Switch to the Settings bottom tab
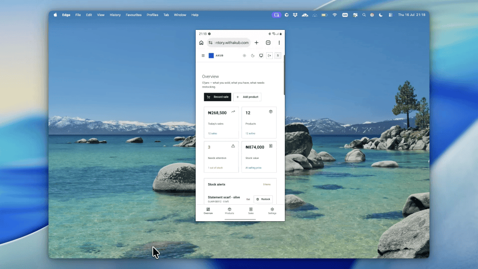Image resolution: width=478 pixels, height=269 pixels. [272, 211]
